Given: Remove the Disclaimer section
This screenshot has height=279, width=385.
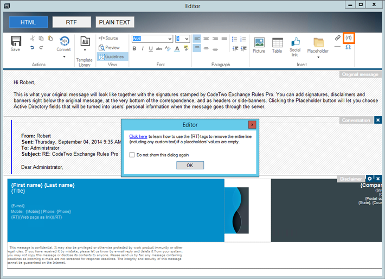Looking at the screenshot, I should click(x=378, y=179).
